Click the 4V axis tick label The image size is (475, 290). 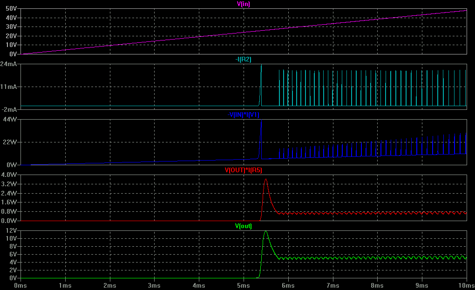(13, 262)
